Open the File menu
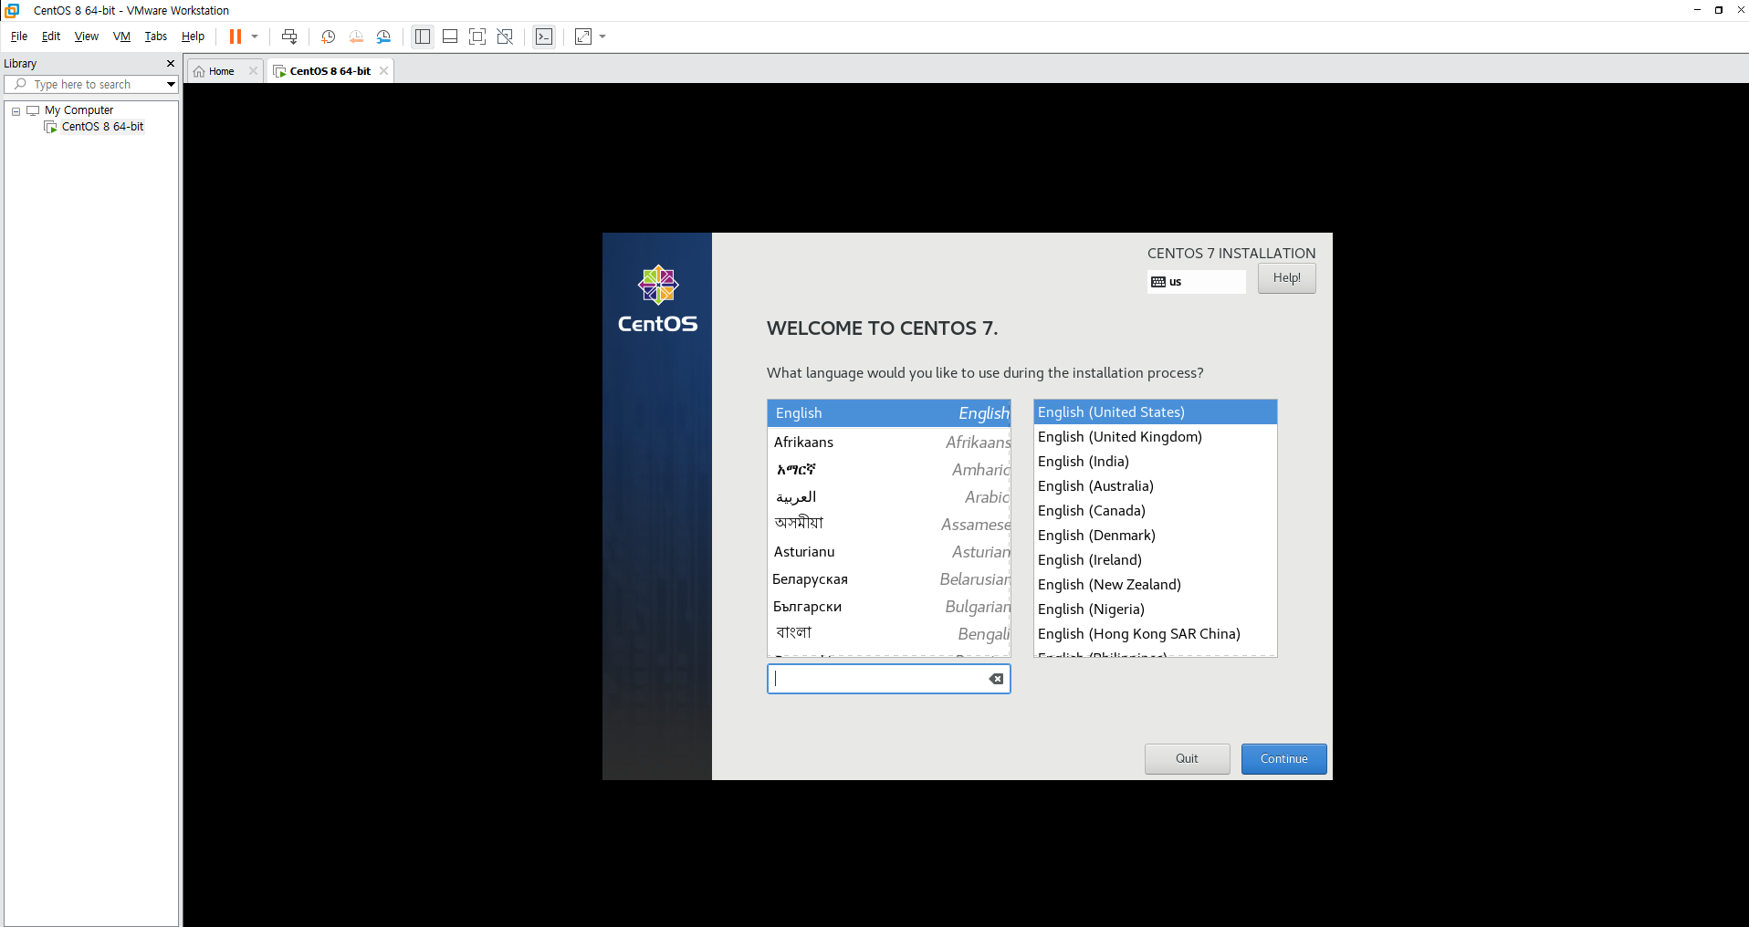Screen dimensions: 1749x927 [x=19, y=36]
